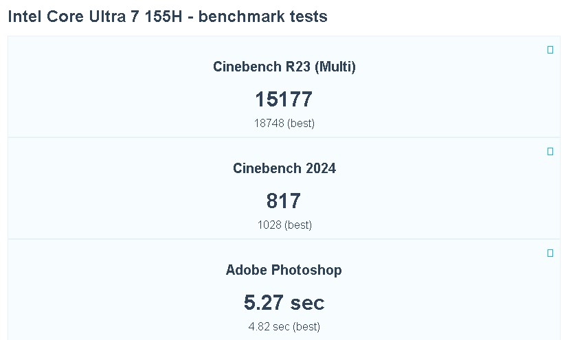The width and height of the screenshot is (562, 340).
Task: Click the Cinebench R23 (Multi) title
Action: point(284,67)
